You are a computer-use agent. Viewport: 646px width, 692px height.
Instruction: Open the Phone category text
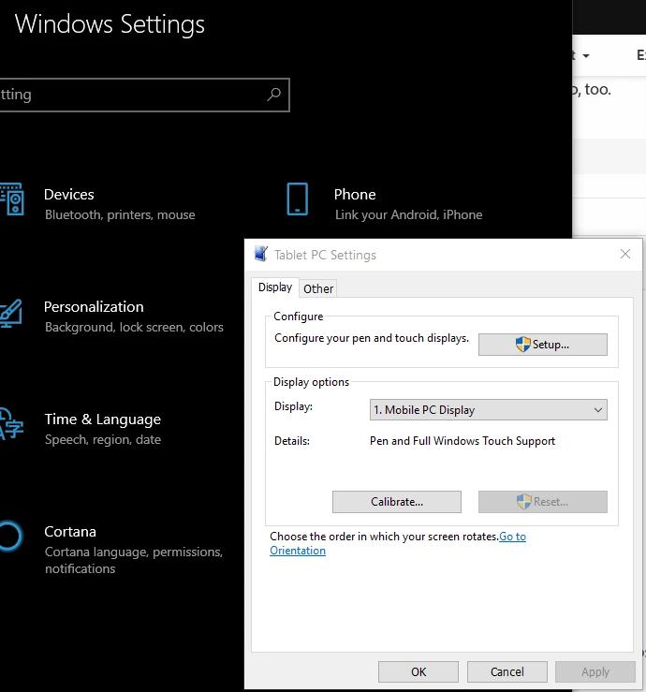tap(355, 194)
